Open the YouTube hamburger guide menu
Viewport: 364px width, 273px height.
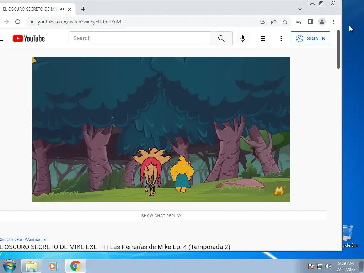pyautogui.click(x=1, y=38)
